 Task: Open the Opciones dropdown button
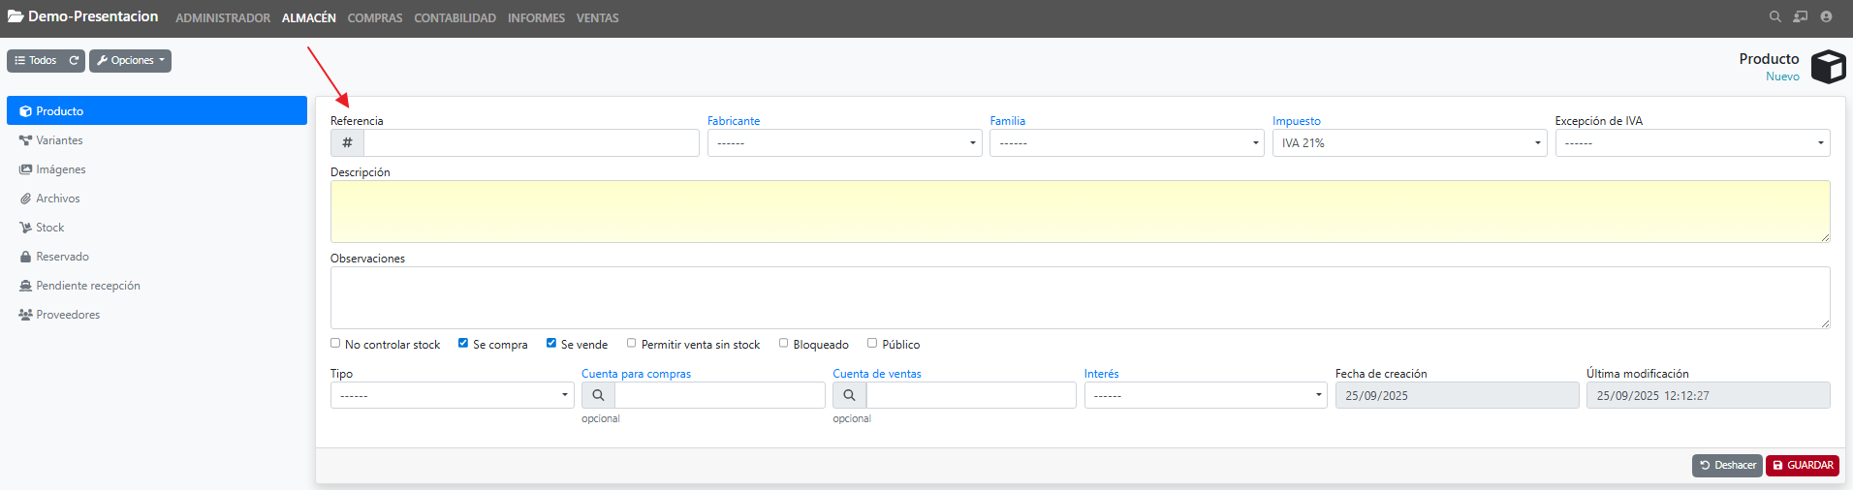pyautogui.click(x=131, y=61)
